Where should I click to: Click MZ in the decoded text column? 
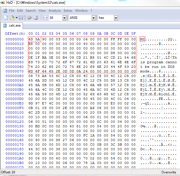(142, 39)
